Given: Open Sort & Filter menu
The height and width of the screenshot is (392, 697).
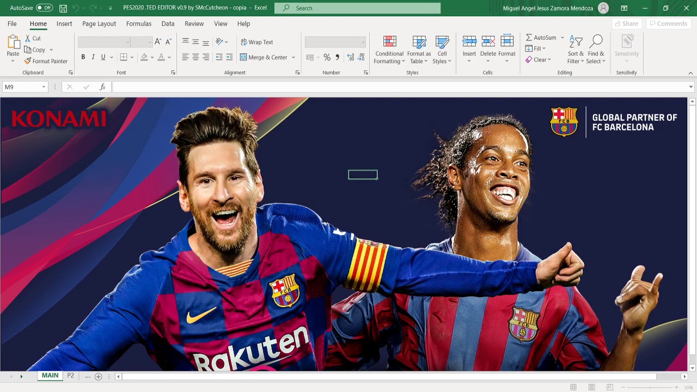Looking at the screenshot, I should coord(576,50).
